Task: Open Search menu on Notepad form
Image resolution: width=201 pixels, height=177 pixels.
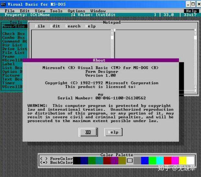Action: [x=73, y=26]
